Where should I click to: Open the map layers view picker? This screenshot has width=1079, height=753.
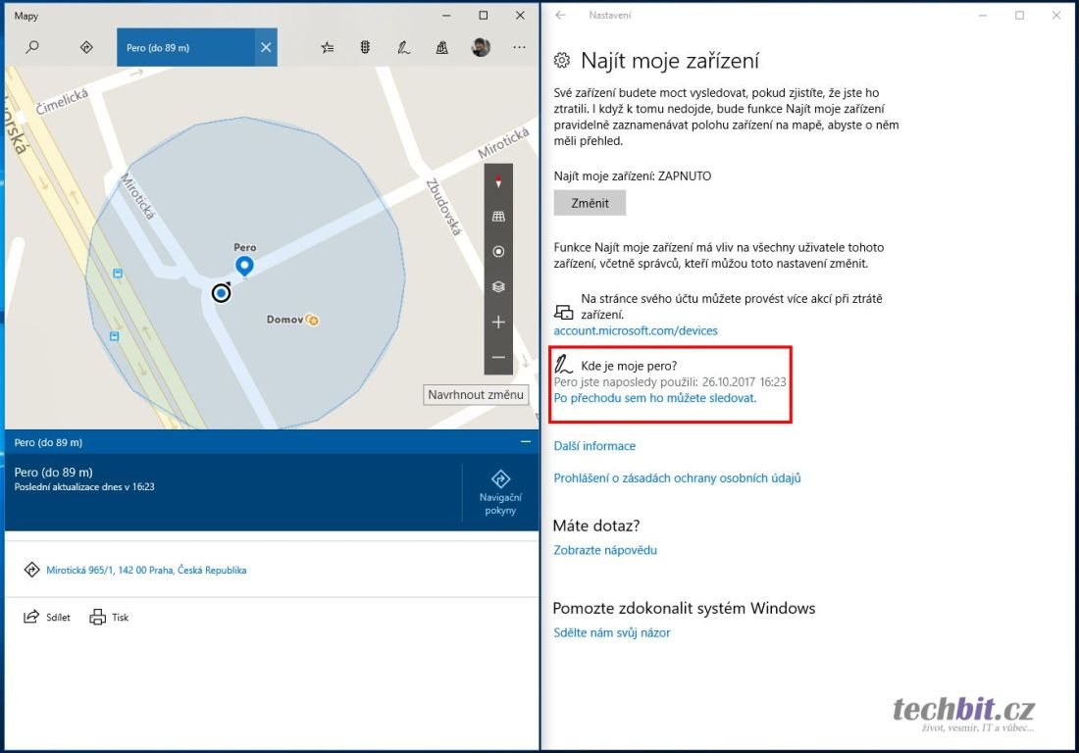[498, 287]
